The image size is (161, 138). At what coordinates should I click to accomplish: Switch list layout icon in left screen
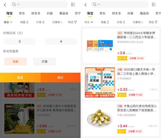[73, 4]
